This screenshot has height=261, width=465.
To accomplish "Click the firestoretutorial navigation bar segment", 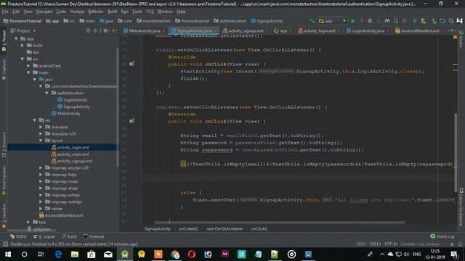I will (192, 21).
